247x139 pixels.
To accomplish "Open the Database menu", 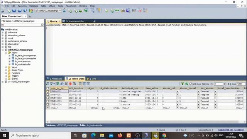I will (34, 6).
